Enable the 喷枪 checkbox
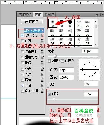 (22, 80)
